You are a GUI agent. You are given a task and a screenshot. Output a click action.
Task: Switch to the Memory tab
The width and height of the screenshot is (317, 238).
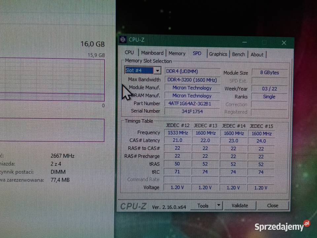[177, 54]
